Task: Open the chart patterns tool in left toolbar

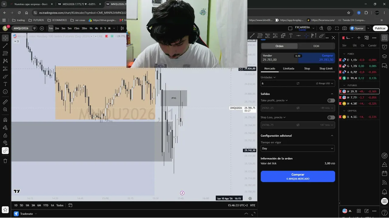Action: coord(5,61)
